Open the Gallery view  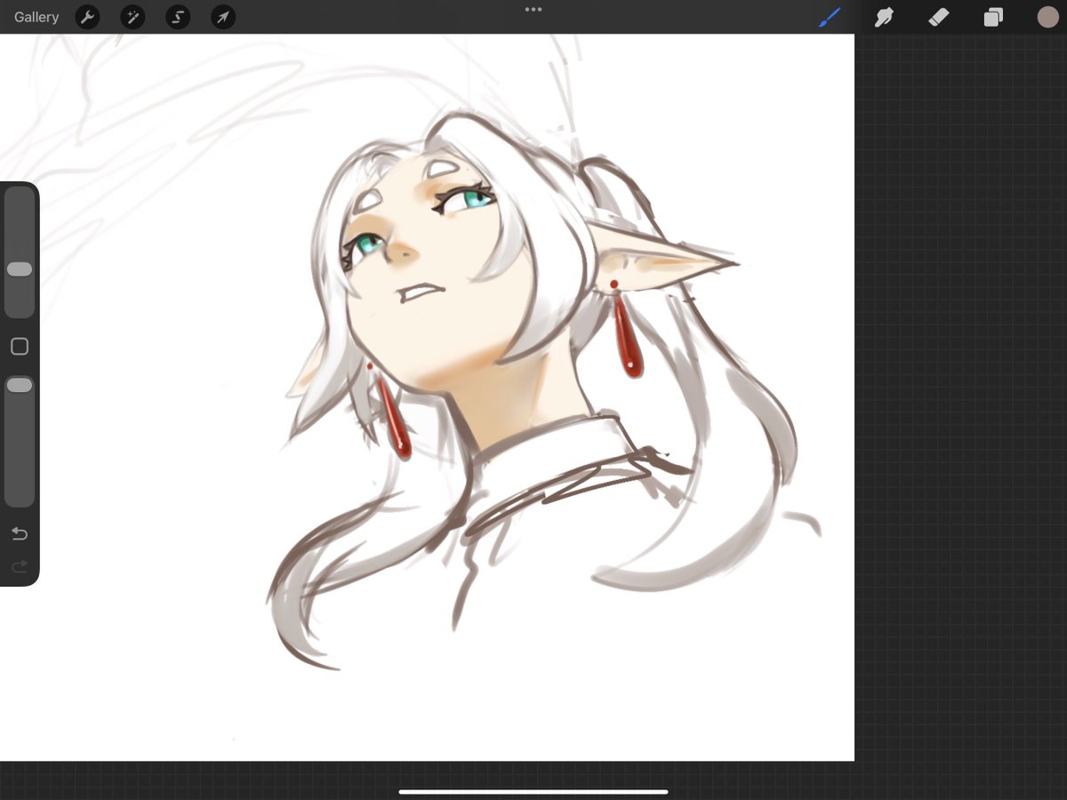pyautogui.click(x=36, y=17)
